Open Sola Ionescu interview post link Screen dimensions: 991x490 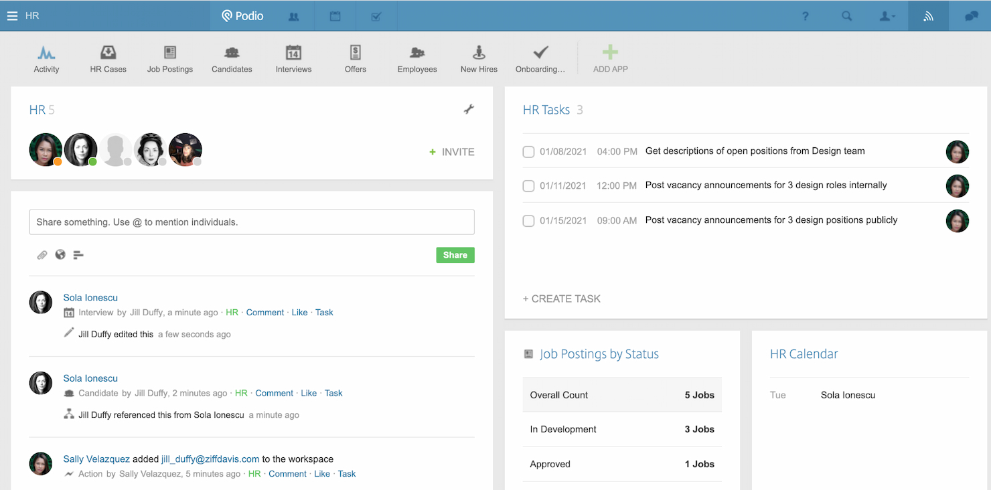[90, 298]
